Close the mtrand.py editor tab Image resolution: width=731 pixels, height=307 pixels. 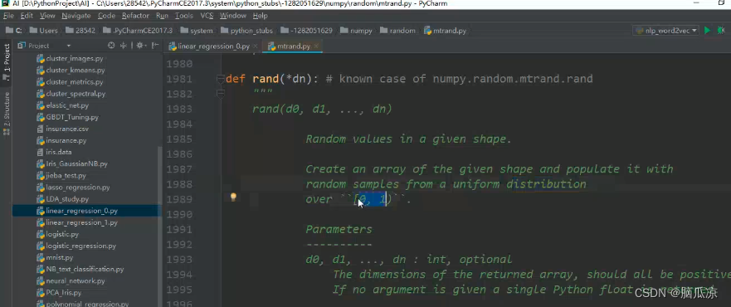316,46
